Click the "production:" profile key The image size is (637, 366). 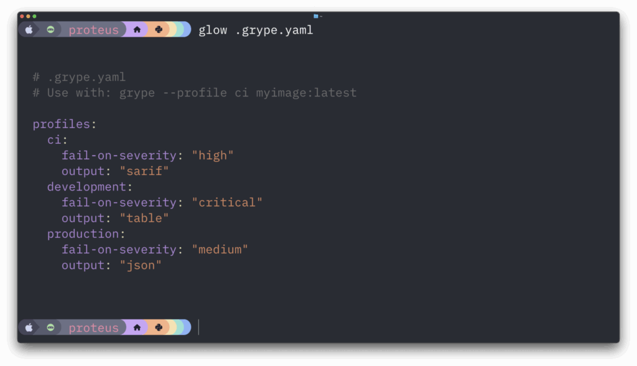pyautogui.click(x=86, y=234)
